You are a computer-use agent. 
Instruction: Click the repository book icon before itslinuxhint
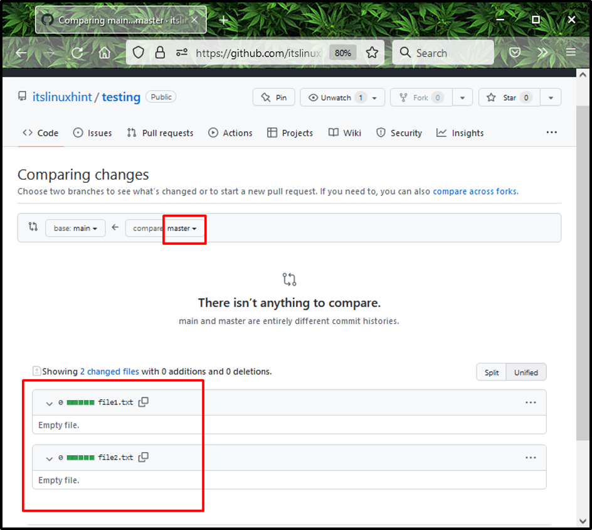pyautogui.click(x=22, y=97)
